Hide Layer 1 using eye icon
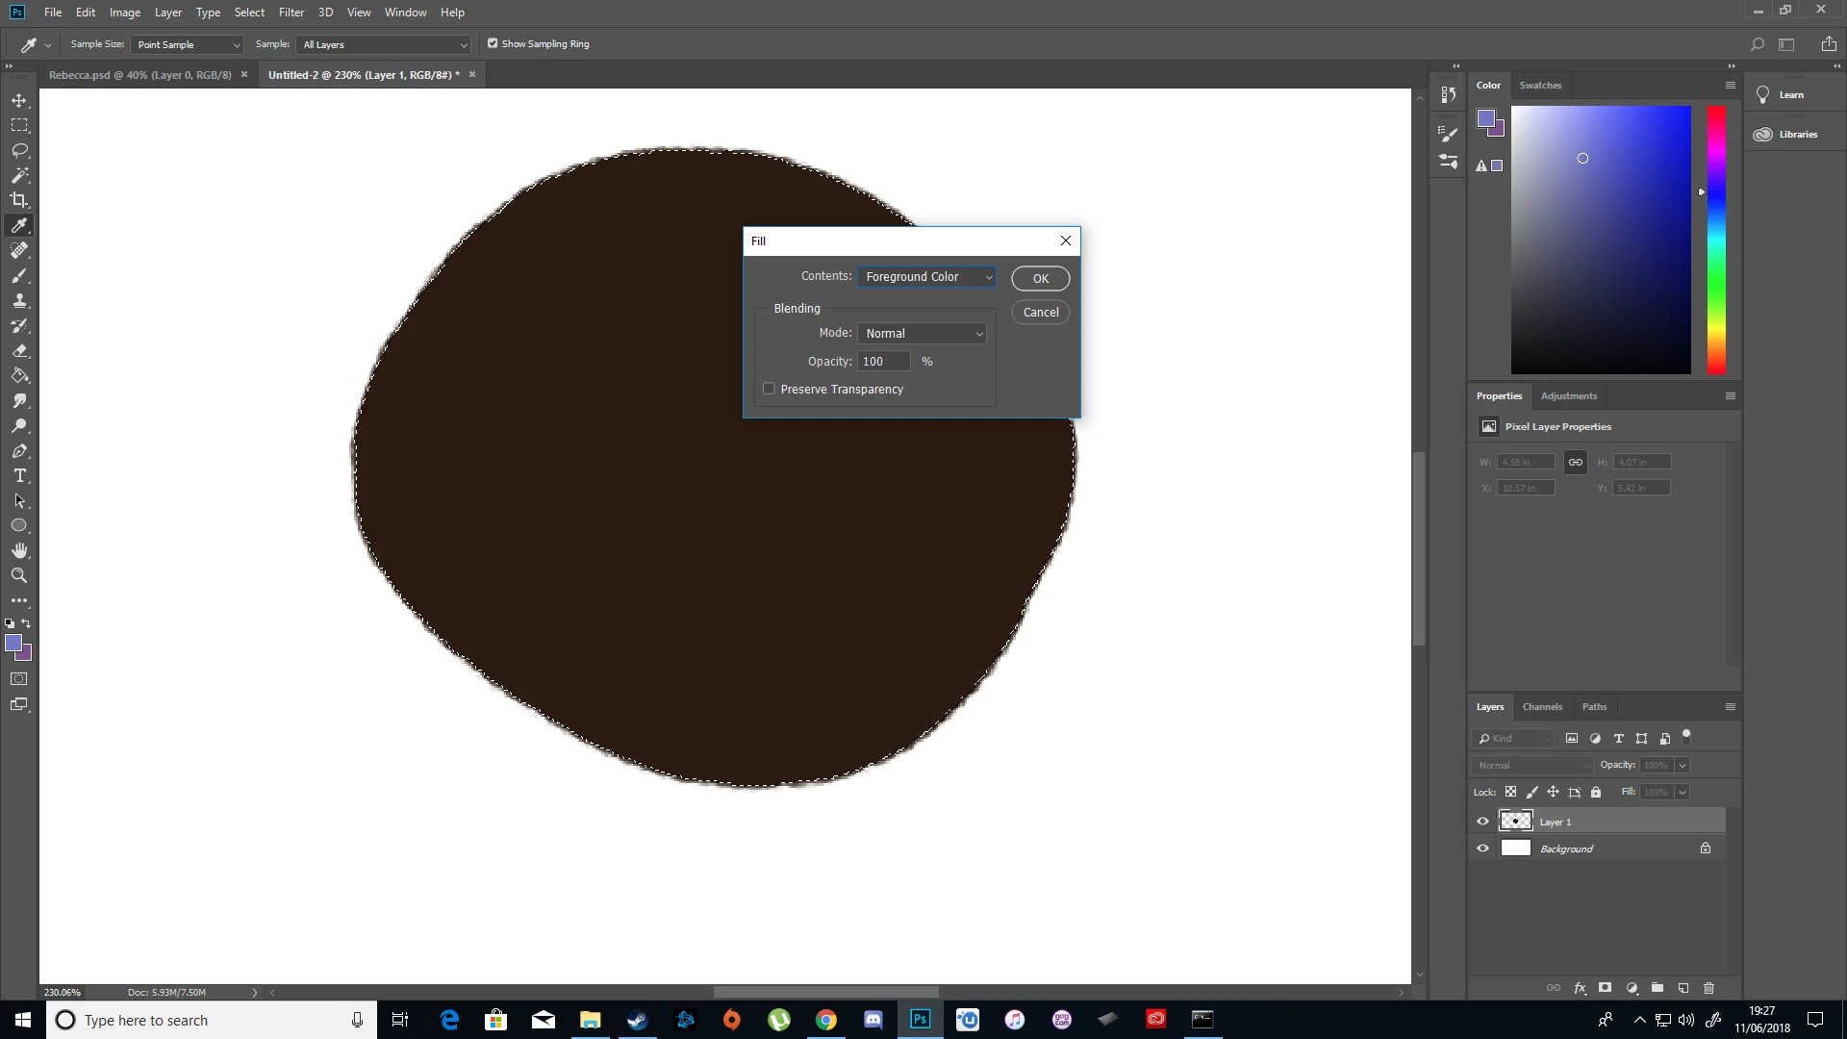The image size is (1847, 1039). 1482,822
